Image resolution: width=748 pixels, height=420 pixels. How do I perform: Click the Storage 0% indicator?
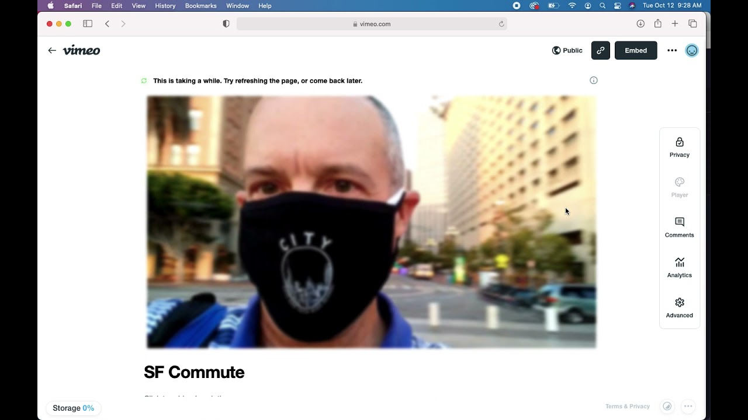point(73,408)
